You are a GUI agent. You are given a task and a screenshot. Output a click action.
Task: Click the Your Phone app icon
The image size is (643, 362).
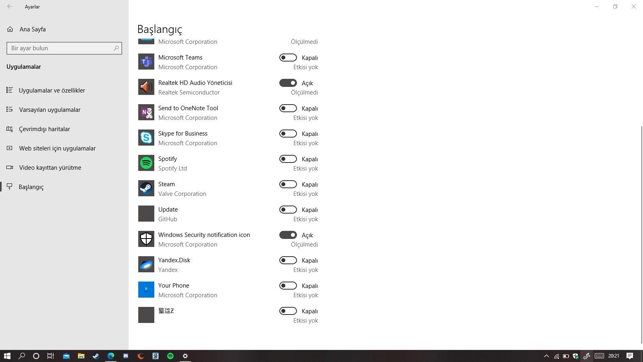pyautogui.click(x=146, y=290)
